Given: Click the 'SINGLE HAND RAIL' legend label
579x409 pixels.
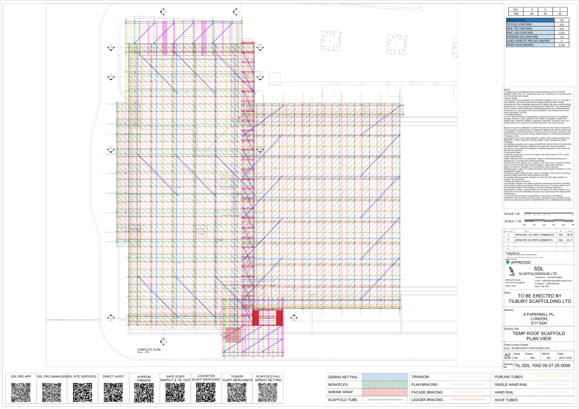Looking at the screenshot, I should (511, 385).
